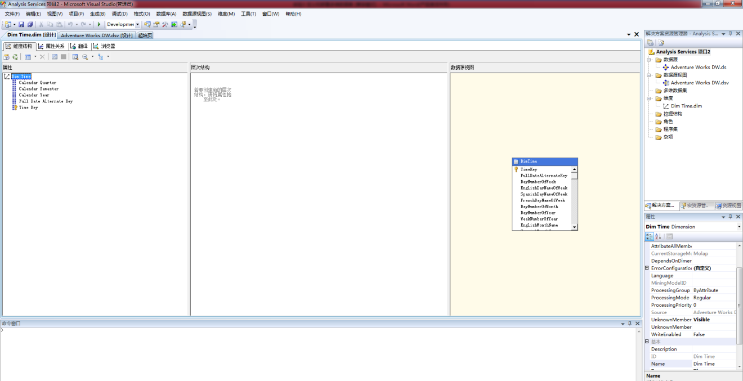
Task: Open the Dim Time Dimension object selector dropdown
Action: click(x=738, y=226)
